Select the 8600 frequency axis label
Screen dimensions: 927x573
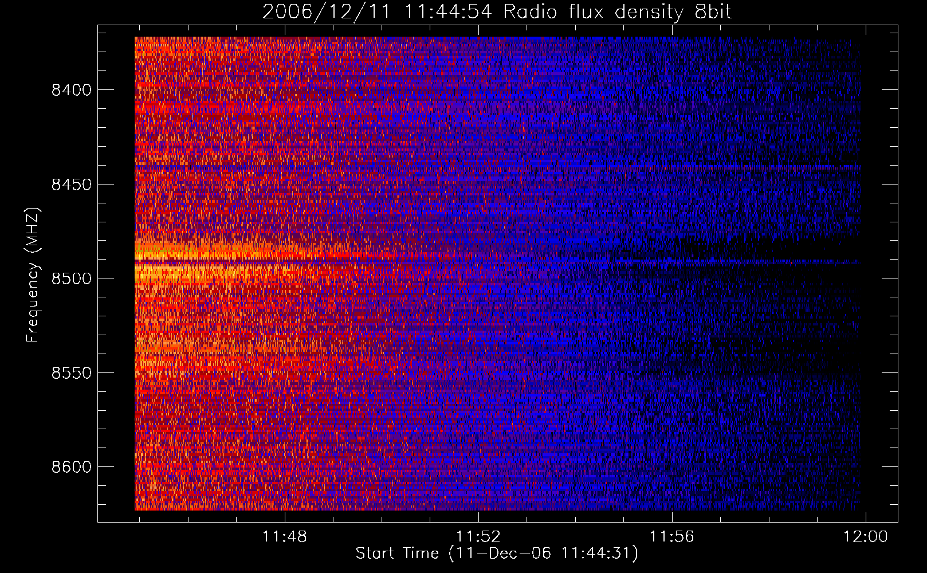coord(71,467)
